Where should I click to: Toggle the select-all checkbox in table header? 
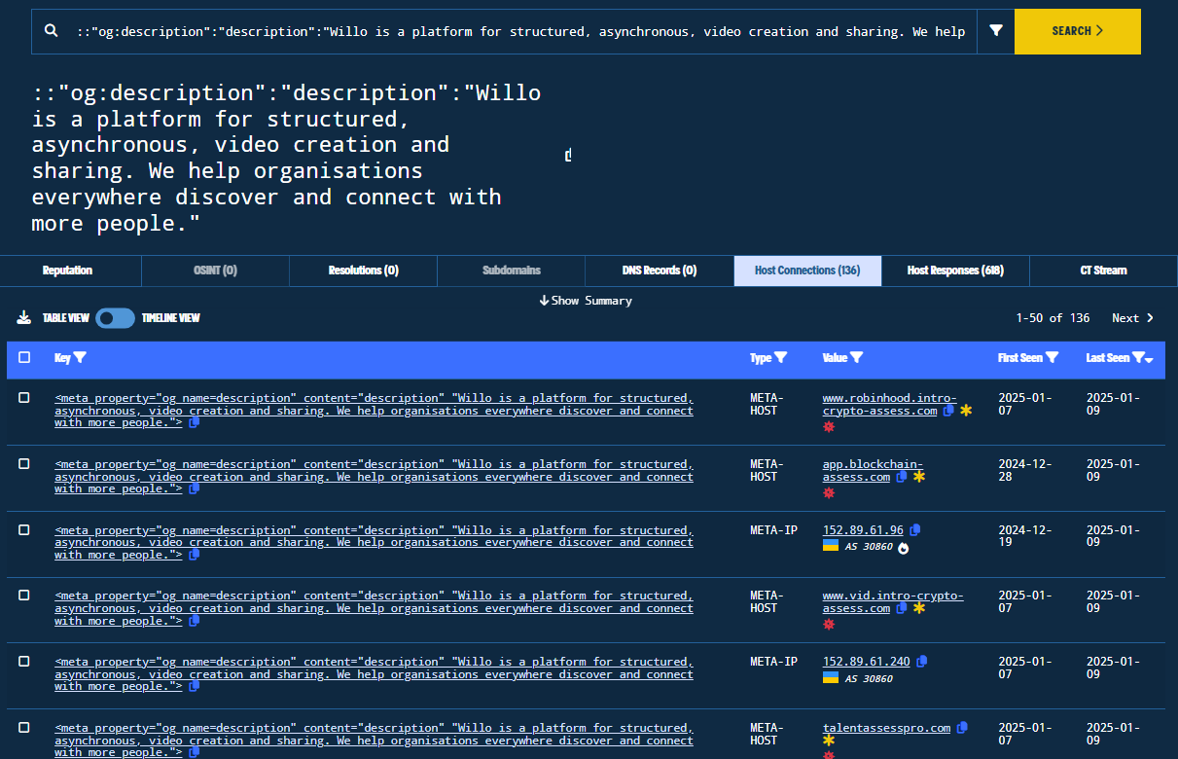(24, 358)
